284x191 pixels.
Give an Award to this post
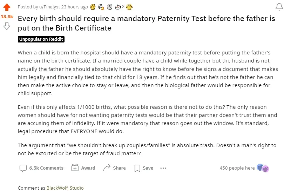click(x=83, y=168)
